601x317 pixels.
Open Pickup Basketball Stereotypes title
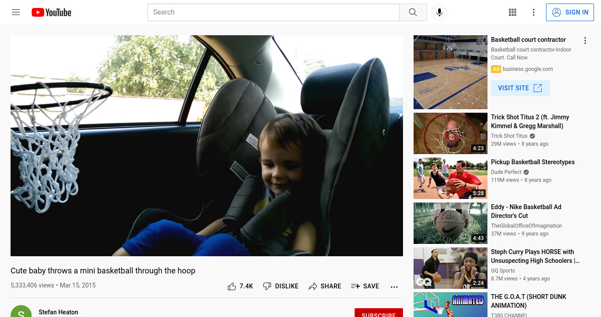[x=533, y=162]
